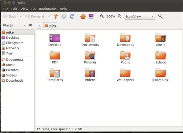Click the Up arrow toolbar icon

(x=56, y=16)
